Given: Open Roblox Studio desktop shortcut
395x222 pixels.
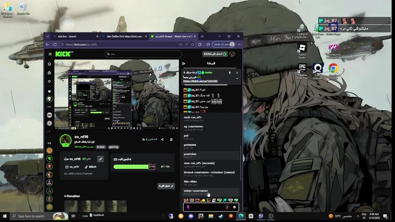Looking at the screenshot, I should click(x=302, y=51).
